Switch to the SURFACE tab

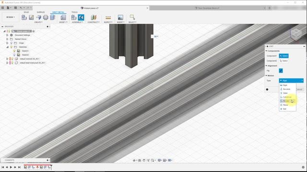point(40,12)
